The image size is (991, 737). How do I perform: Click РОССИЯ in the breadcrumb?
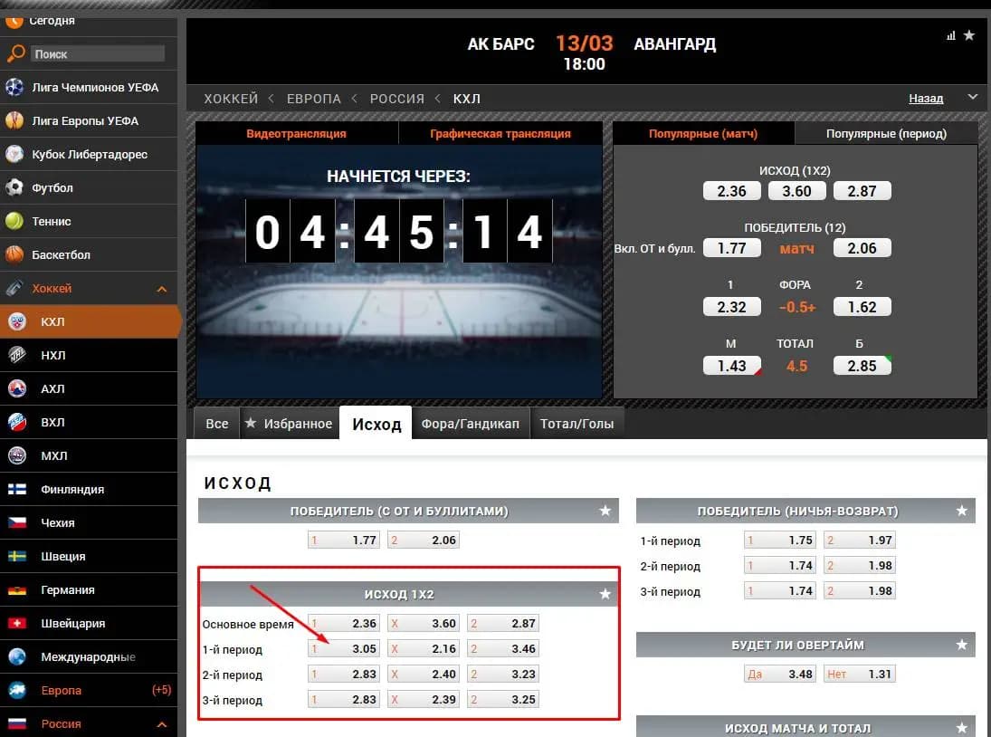(397, 99)
